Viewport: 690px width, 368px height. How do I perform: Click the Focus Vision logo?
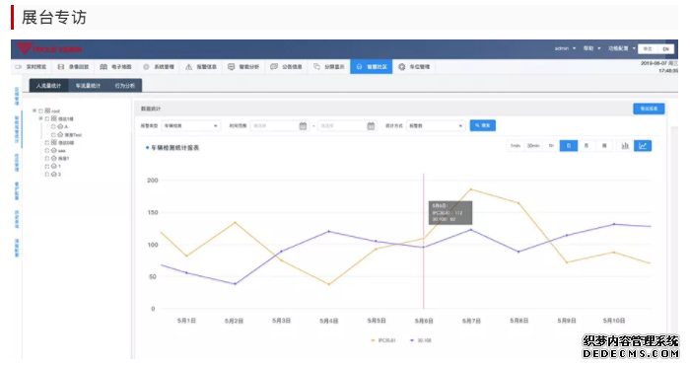(49, 48)
